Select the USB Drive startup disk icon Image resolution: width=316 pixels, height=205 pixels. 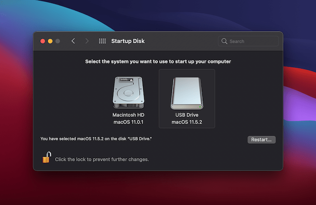tap(187, 93)
